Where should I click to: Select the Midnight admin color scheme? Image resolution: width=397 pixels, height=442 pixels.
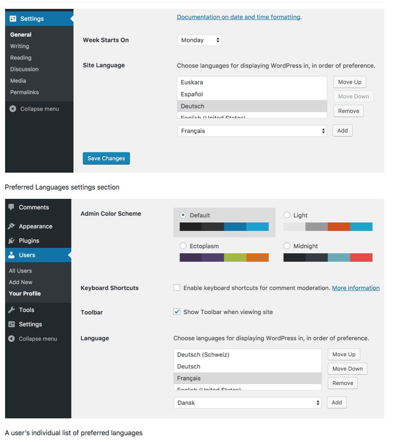coord(287,246)
